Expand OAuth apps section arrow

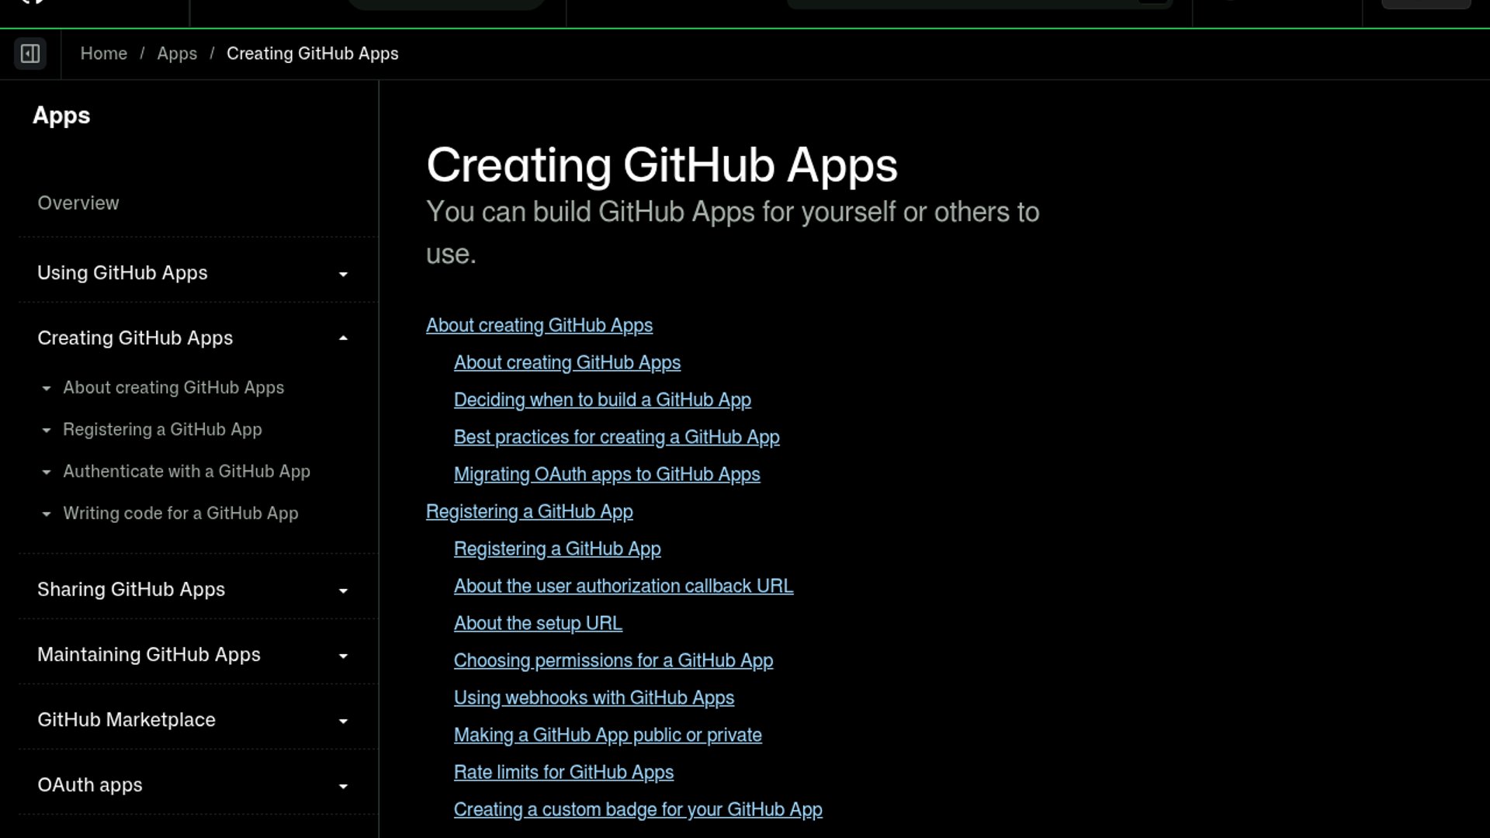tap(343, 786)
